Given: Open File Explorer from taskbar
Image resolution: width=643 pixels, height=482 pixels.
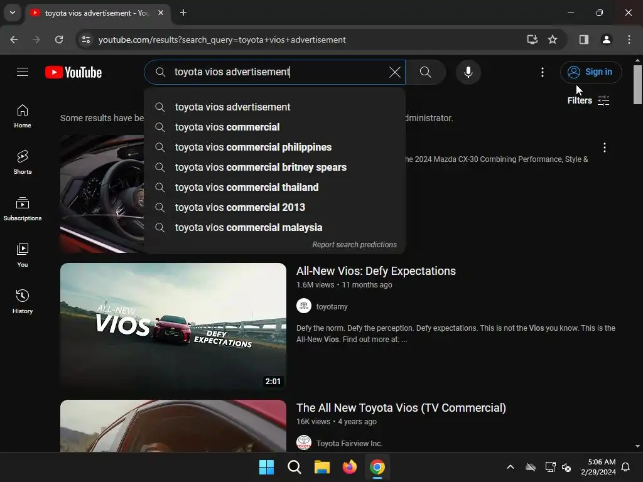Looking at the screenshot, I should click(322, 467).
